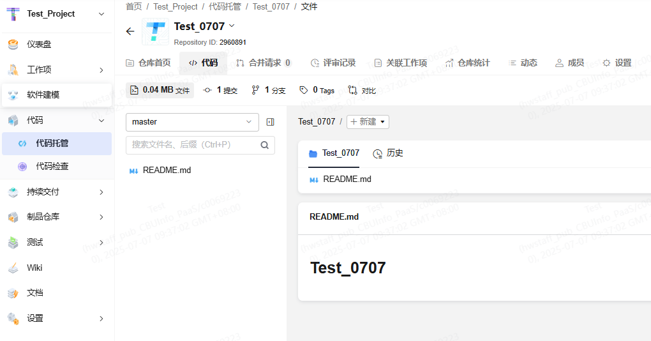Click the 工作项 sidebar icon

tap(13, 70)
